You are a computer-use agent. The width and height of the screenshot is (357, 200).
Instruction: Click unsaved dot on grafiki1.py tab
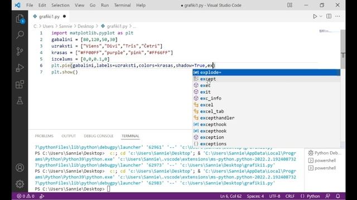[65, 16]
